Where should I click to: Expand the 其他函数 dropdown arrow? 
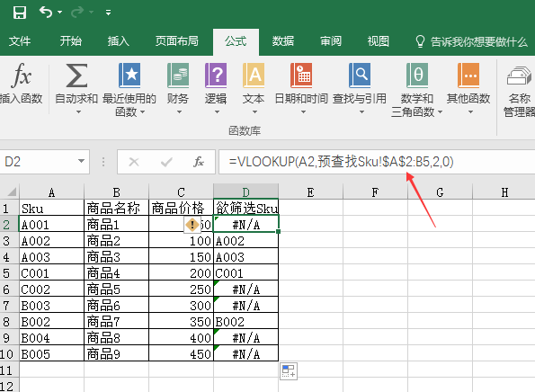click(x=470, y=111)
